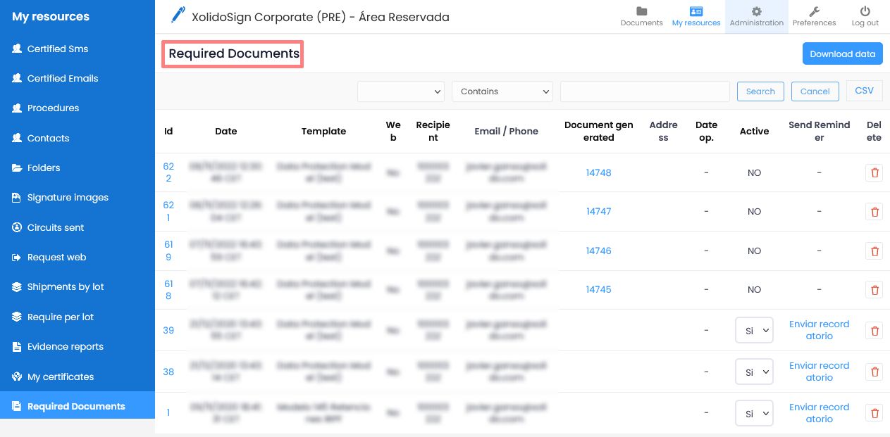Viewport: 890px width, 437px height.
Task: Open Certified Sms in sidebar
Action: point(57,49)
